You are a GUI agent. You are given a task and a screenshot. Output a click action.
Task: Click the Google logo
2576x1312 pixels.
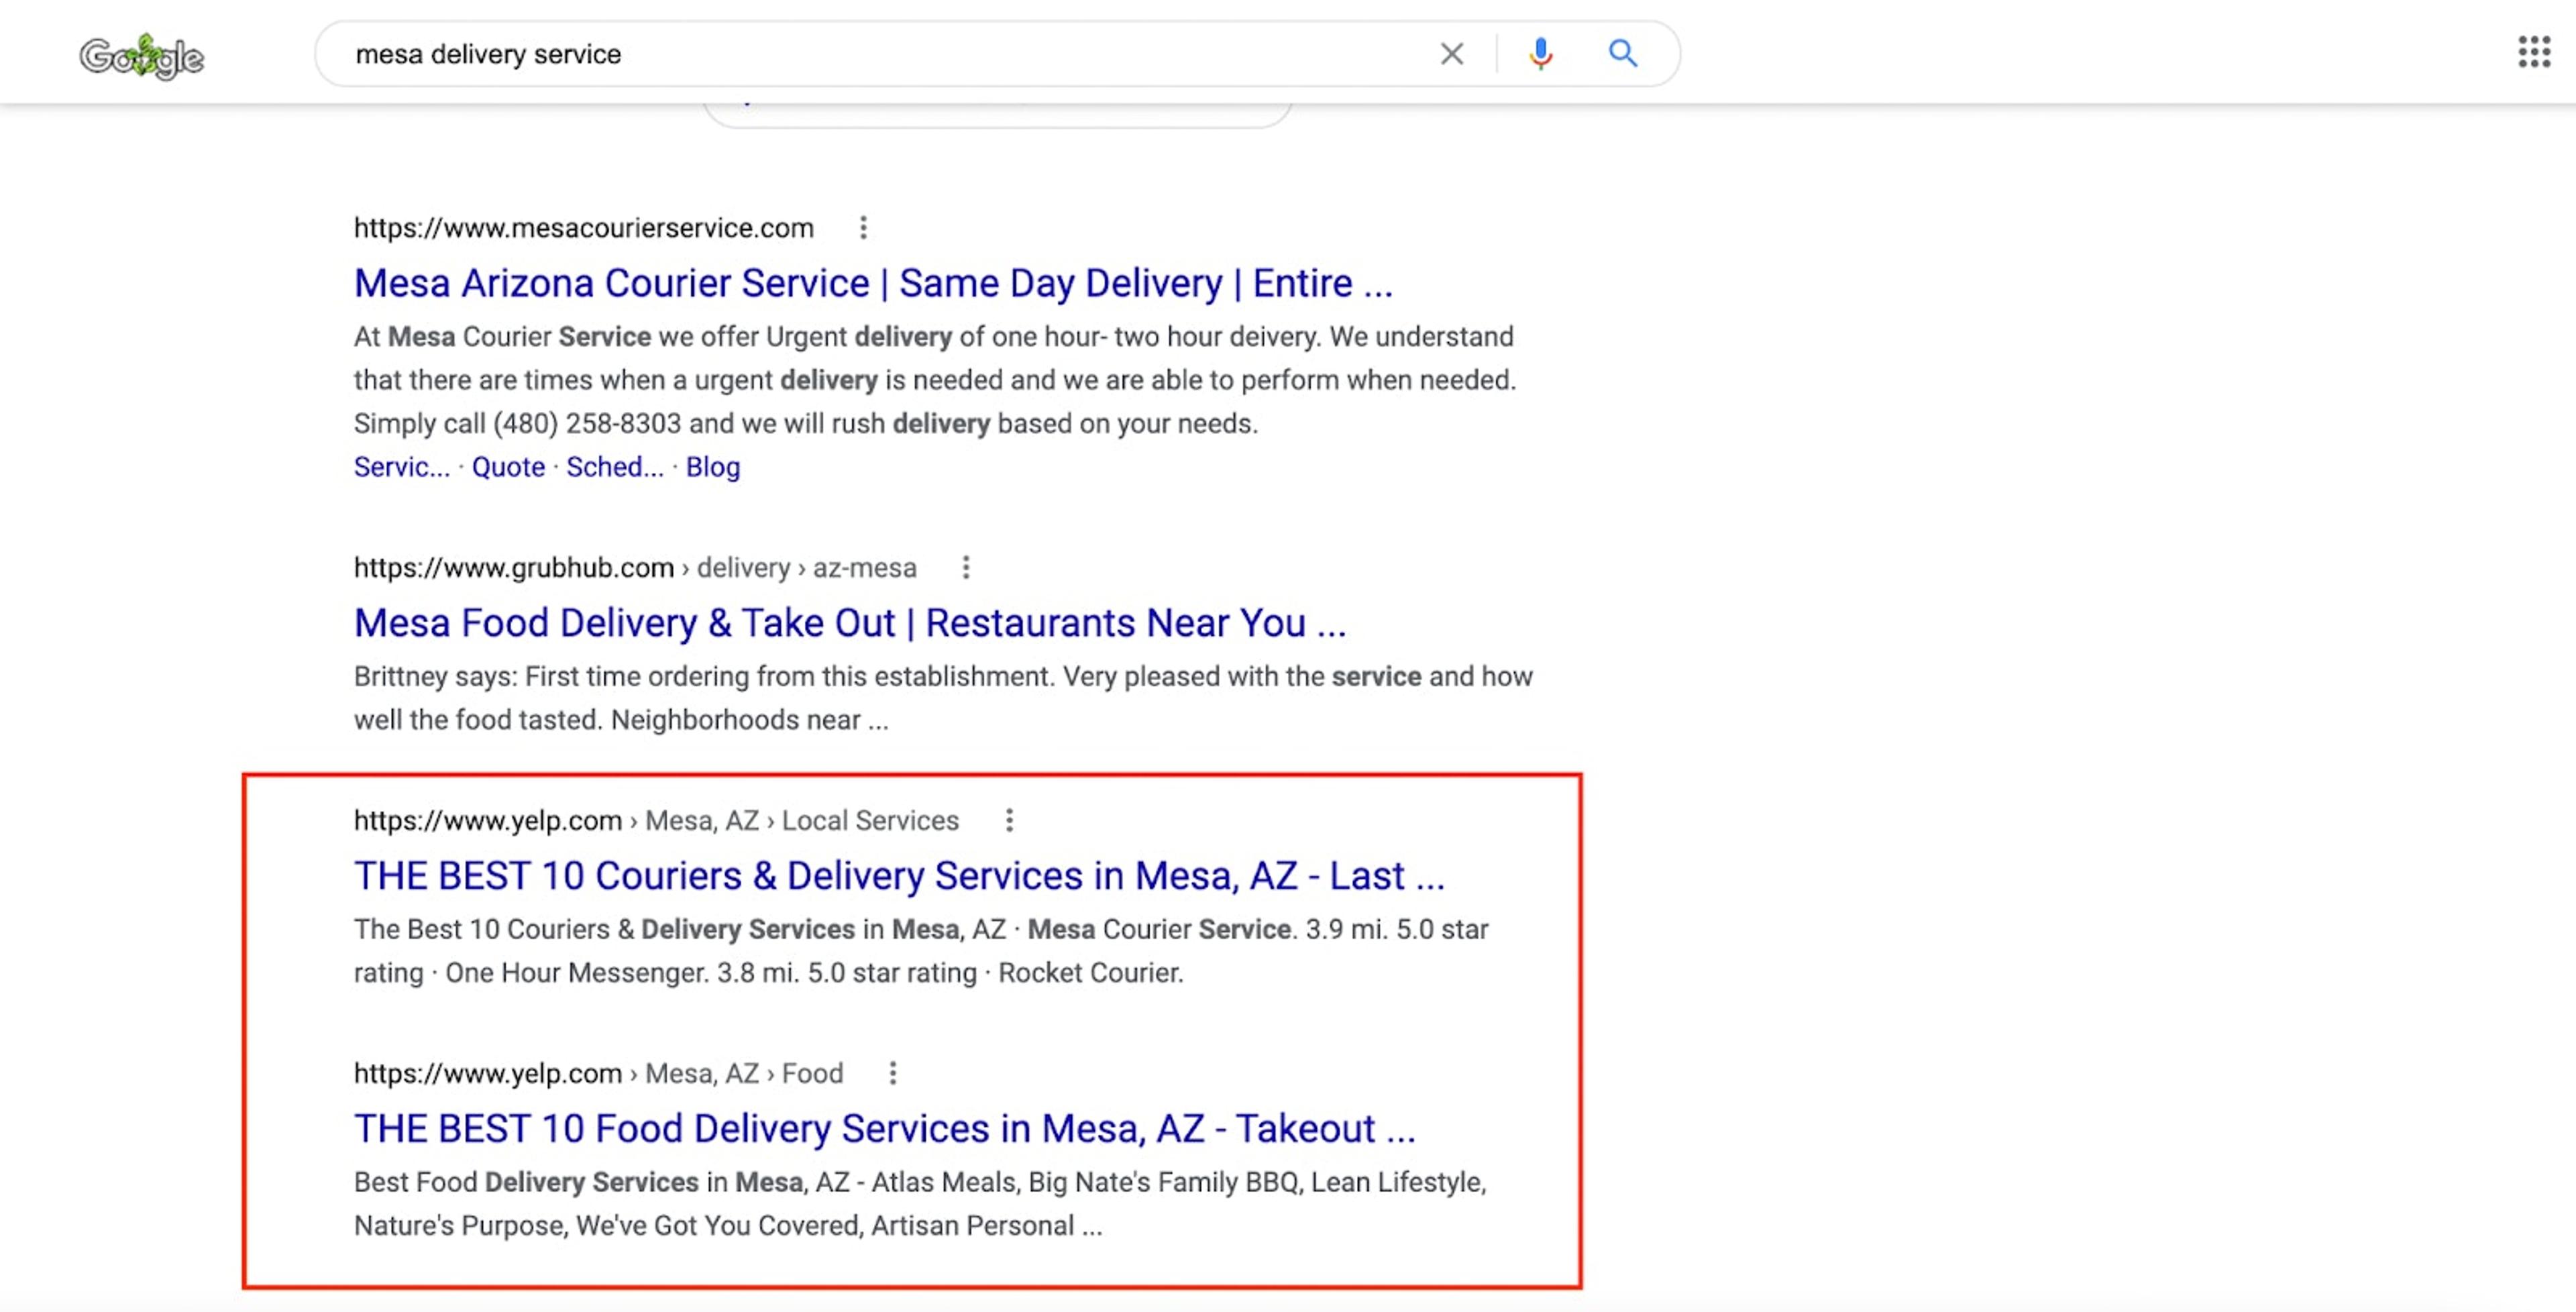[x=142, y=56]
